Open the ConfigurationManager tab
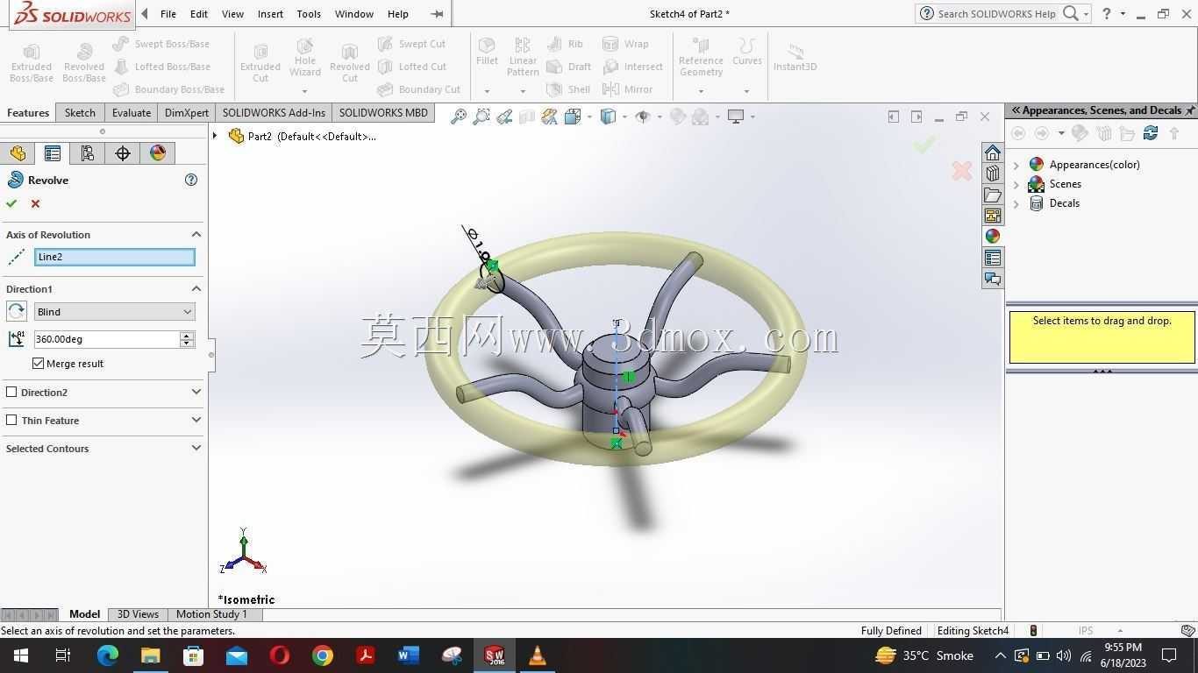 88,153
